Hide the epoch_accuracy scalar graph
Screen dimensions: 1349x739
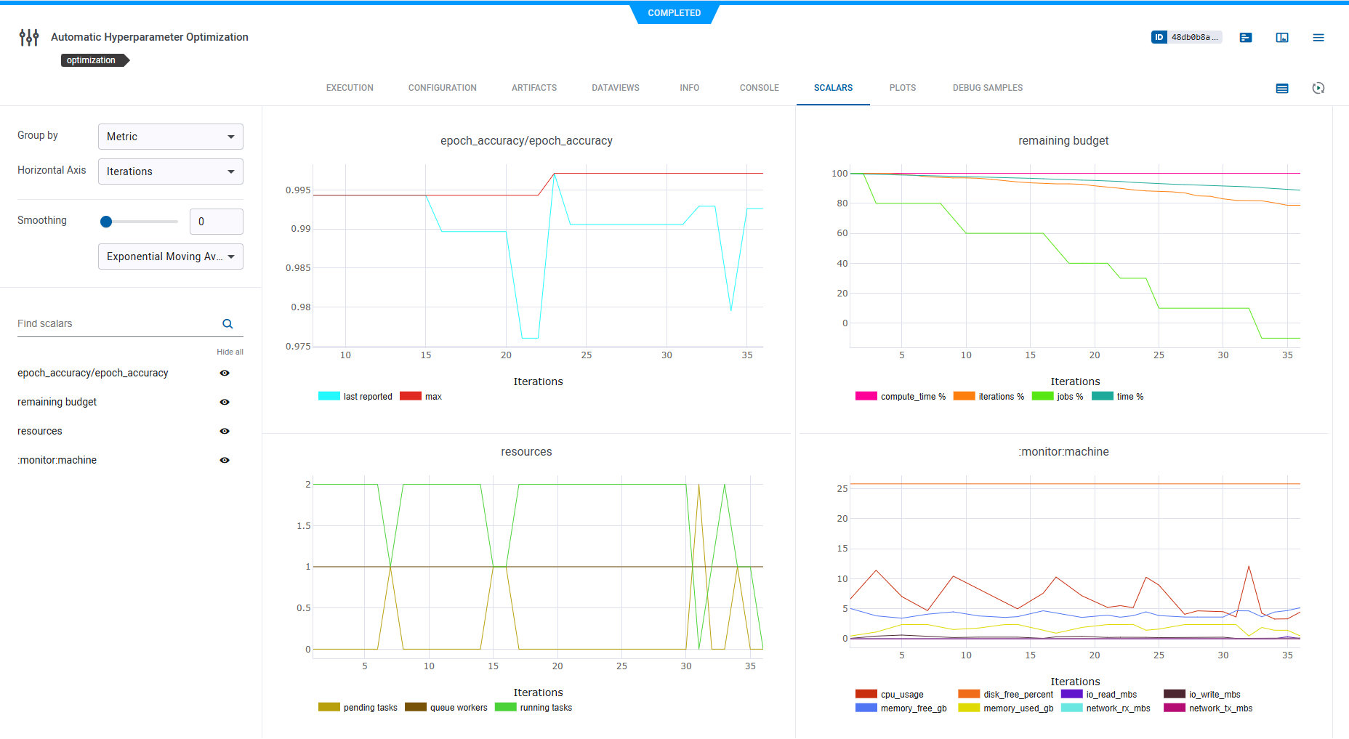click(x=225, y=373)
